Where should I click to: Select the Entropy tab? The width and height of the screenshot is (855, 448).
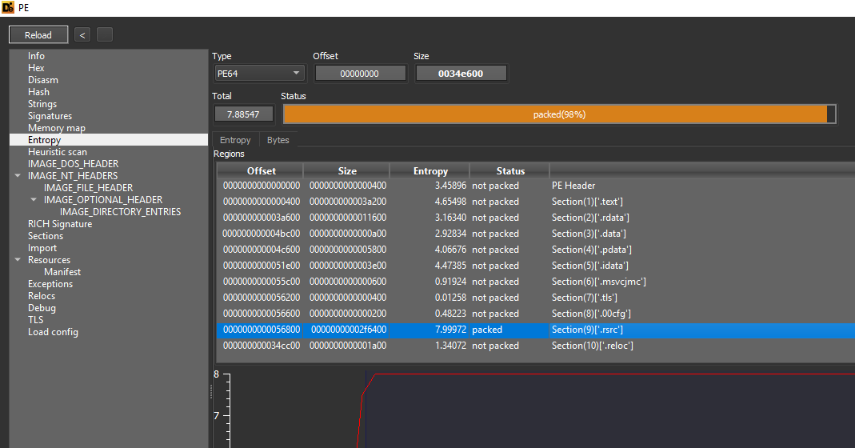pyautogui.click(x=235, y=140)
